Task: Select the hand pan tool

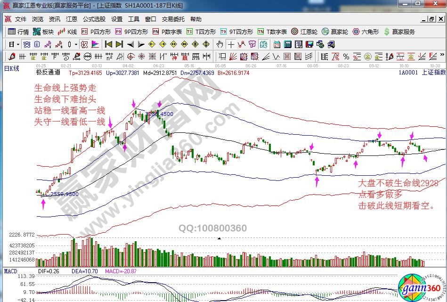Action: 219,44
